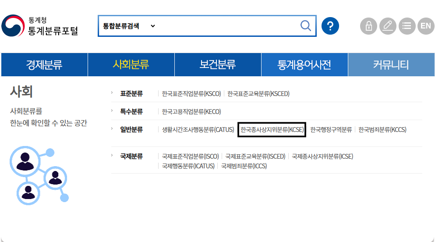Open the 경제분류 menu tab
Screen dimensions: 435x242
coord(44,65)
